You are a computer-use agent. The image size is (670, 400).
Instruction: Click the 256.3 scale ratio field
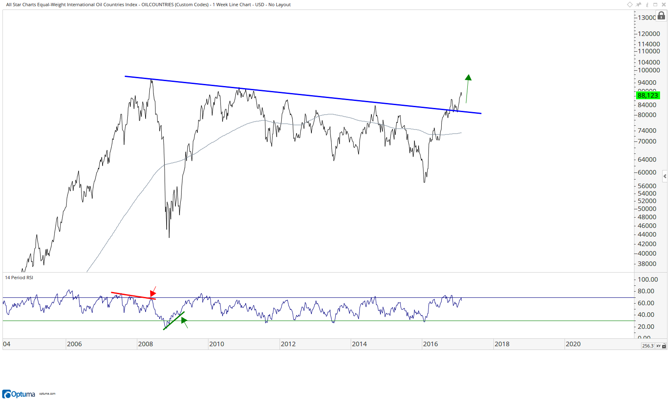click(648, 346)
